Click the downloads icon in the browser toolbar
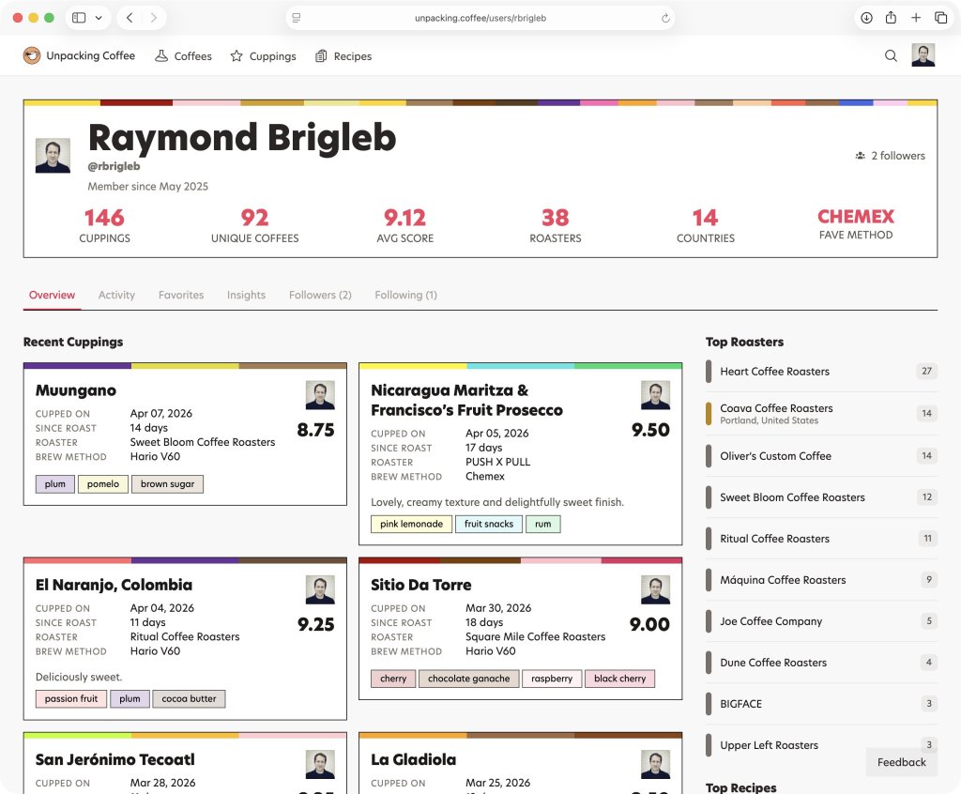This screenshot has height=794, width=961. (x=864, y=17)
